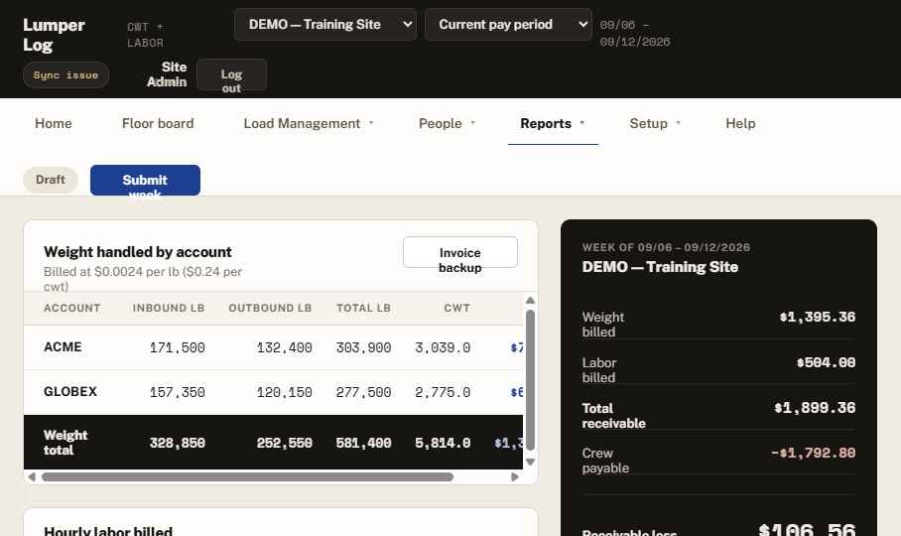Image resolution: width=901 pixels, height=536 pixels.
Task: Click the ACCOUNT column header
Action: [71, 308]
